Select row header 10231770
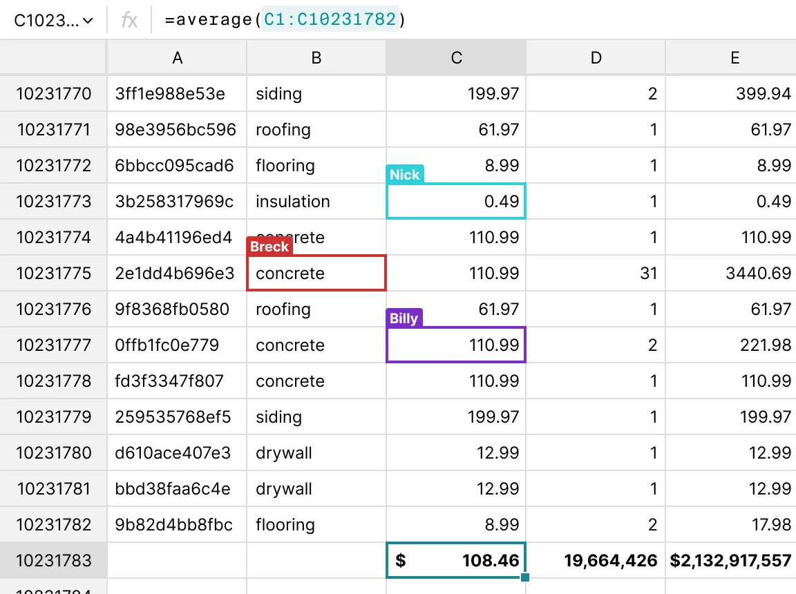The height and width of the screenshot is (594, 796). coord(54,94)
